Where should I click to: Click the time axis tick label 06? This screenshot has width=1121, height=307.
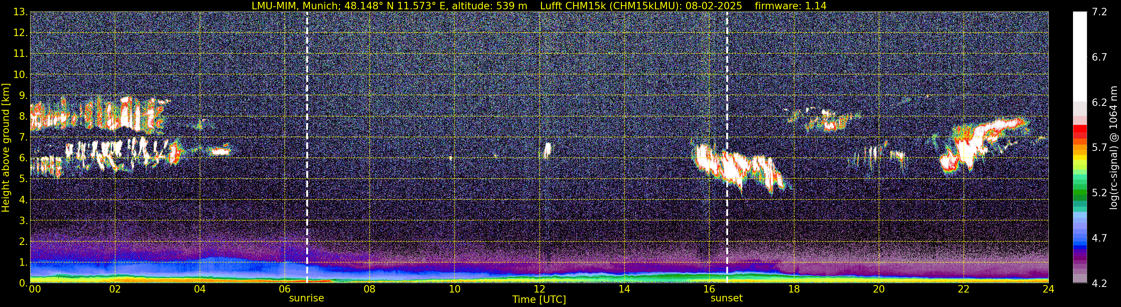(x=285, y=289)
